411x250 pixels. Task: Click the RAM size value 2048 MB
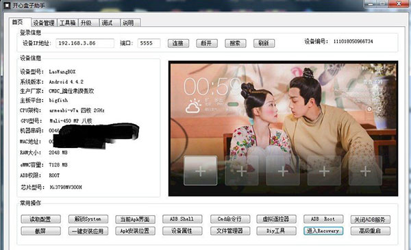(58, 153)
